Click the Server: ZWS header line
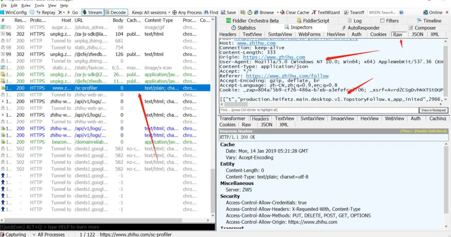 point(239,190)
